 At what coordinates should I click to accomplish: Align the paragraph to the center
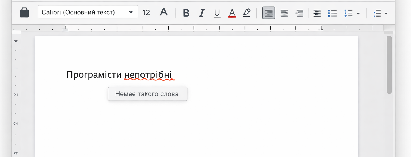point(284,13)
